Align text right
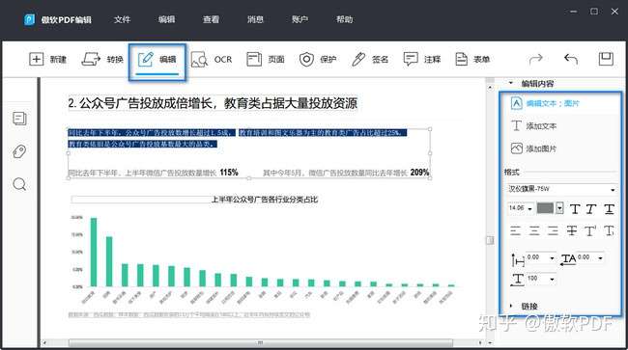The height and width of the screenshot is (350, 628). tap(553, 230)
